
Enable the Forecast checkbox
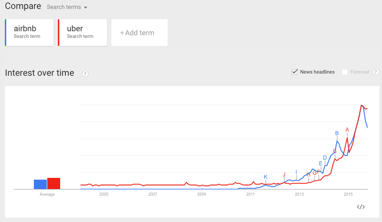345,72
